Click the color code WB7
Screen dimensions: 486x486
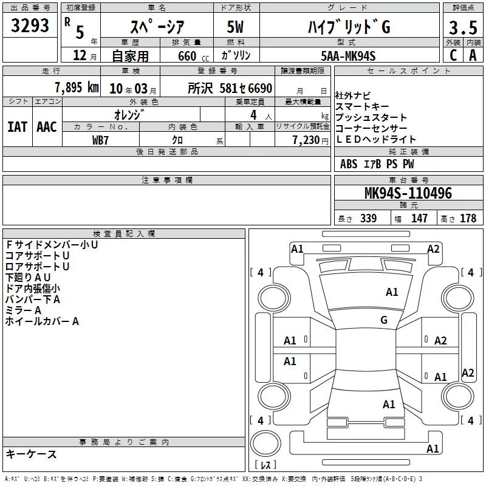pos(100,140)
